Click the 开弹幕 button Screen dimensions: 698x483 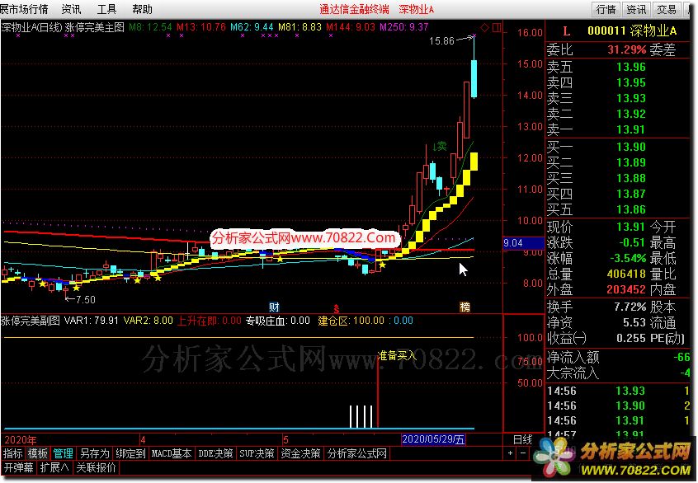click(19, 467)
